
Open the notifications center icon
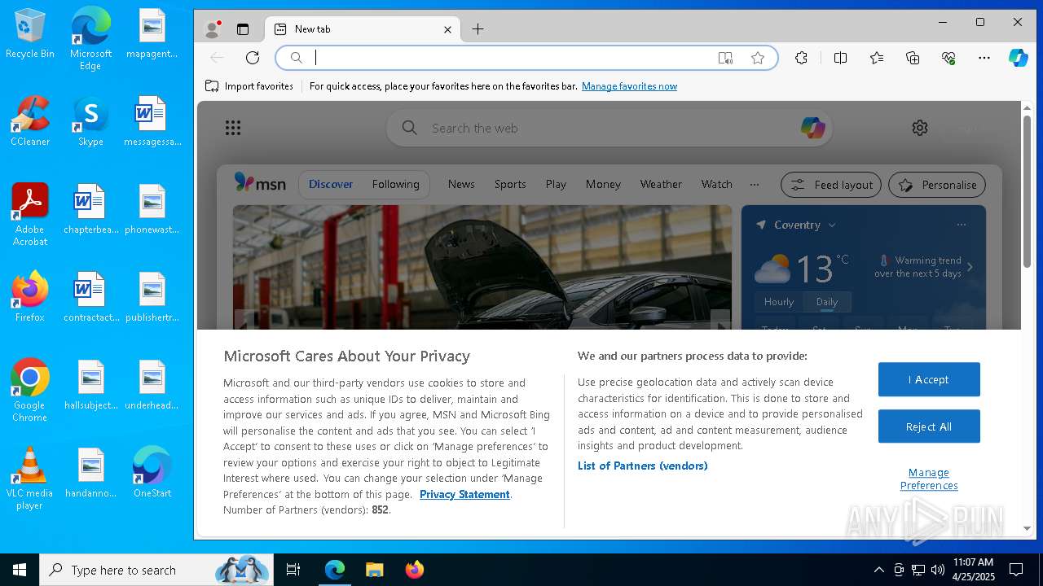click(1016, 570)
